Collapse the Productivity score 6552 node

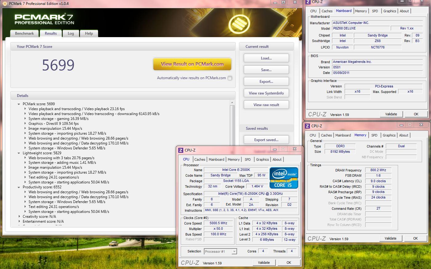point(19,187)
